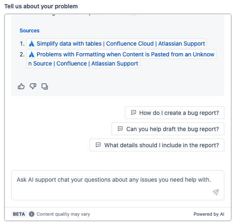The width and height of the screenshot is (236, 224).
Task: Click the blue 'Sources' heading
Action: tap(30, 30)
